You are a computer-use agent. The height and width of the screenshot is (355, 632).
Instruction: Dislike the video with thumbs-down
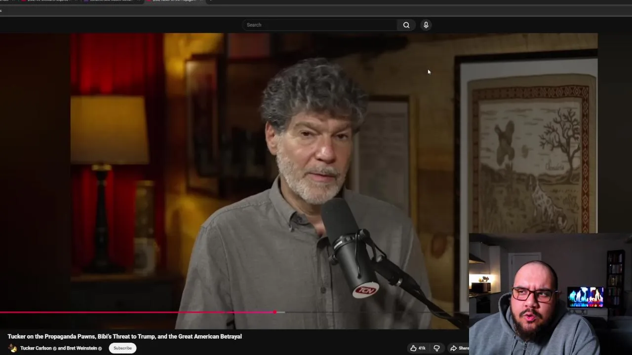click(436, 348)
